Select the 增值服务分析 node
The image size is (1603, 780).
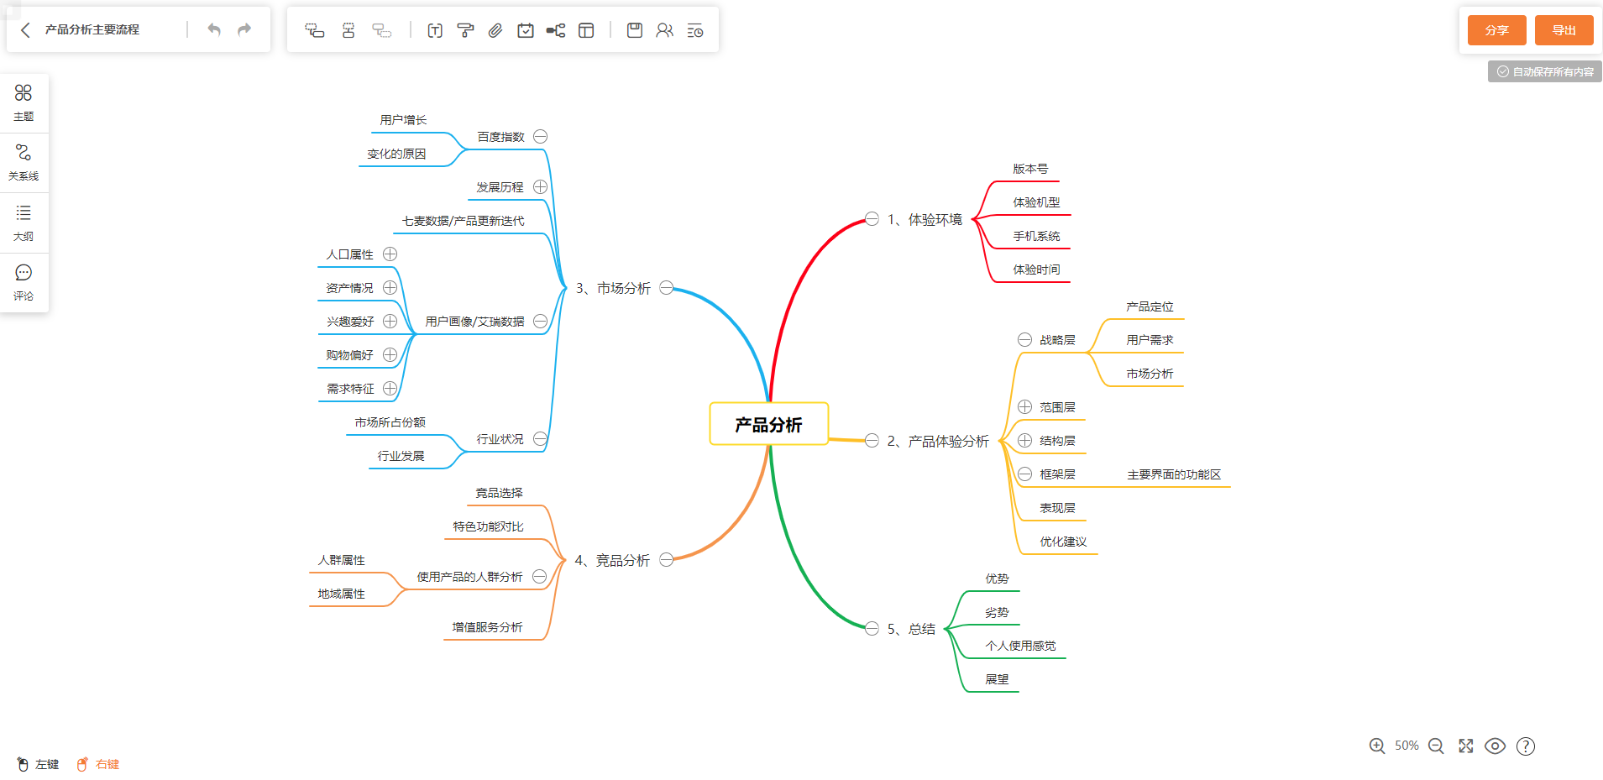(x=487, y=627)
